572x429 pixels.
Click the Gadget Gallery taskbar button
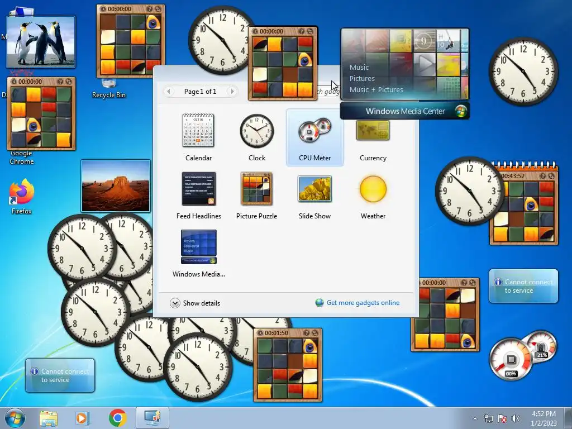point(152,418)
